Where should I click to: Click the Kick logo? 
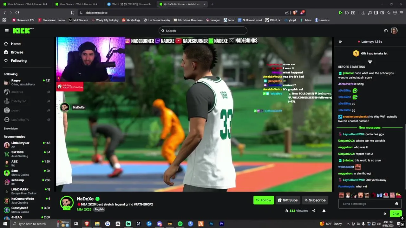point(23,31)
